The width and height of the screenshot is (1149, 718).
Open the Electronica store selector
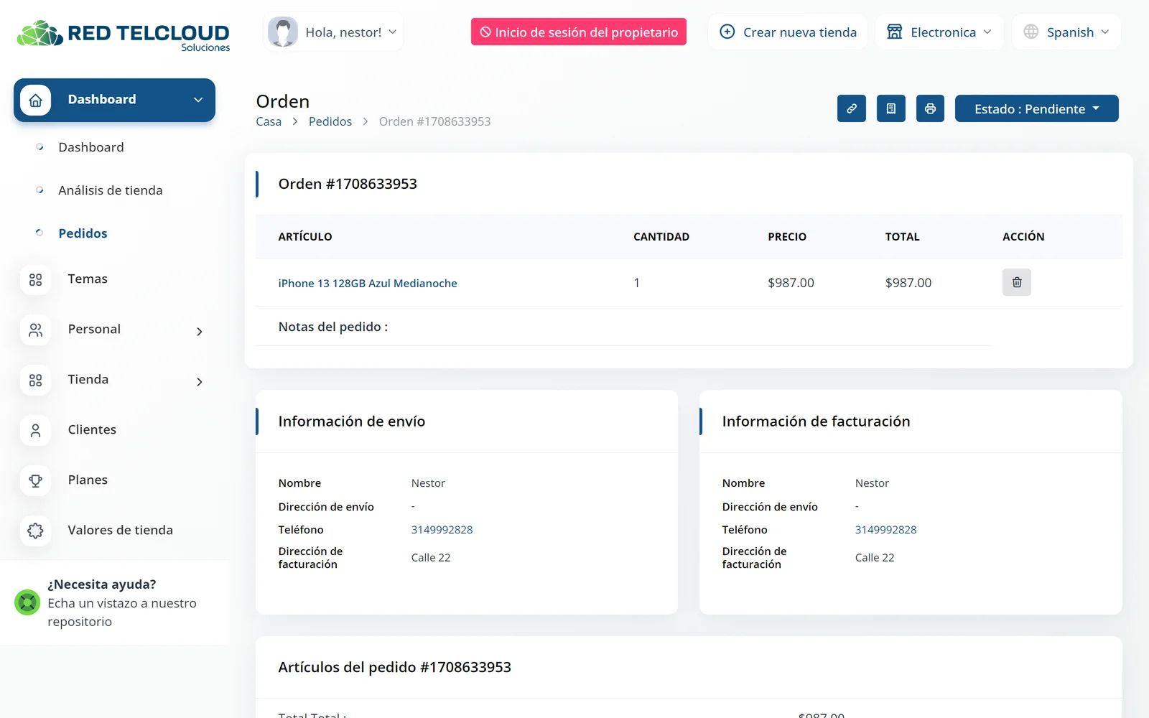(x=939, y=32)
